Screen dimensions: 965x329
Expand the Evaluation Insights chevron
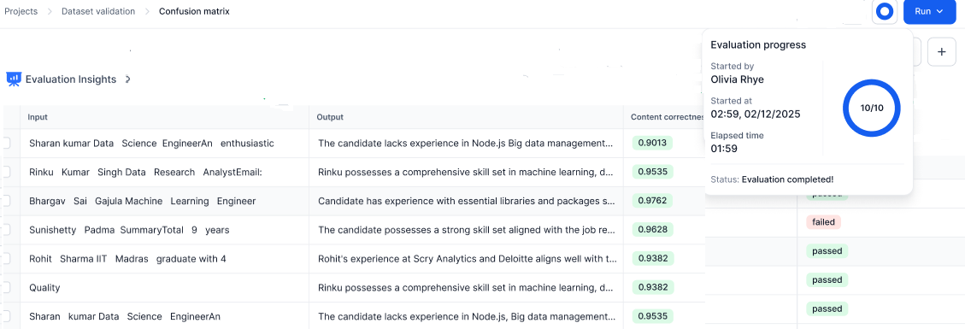click(x=127, y=79)
